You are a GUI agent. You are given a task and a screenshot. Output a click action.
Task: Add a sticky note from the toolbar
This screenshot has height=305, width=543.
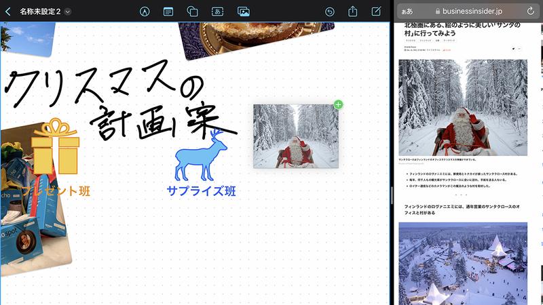[168, 12]
